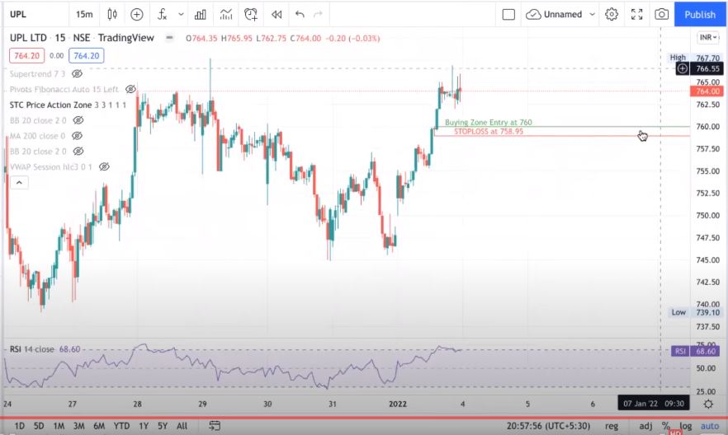The image size is (728, 435).
Task: Unhide the VWAP Session hlc3 indicator
Action: tap(104, 166)
